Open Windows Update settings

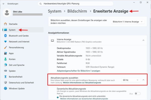(23, 88)
